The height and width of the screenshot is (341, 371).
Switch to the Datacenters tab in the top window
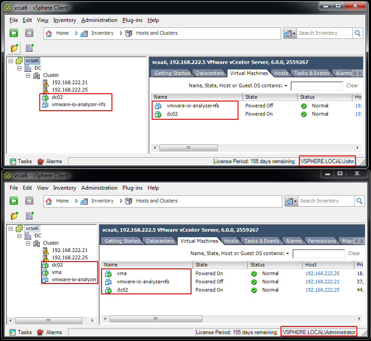point(210,73)
